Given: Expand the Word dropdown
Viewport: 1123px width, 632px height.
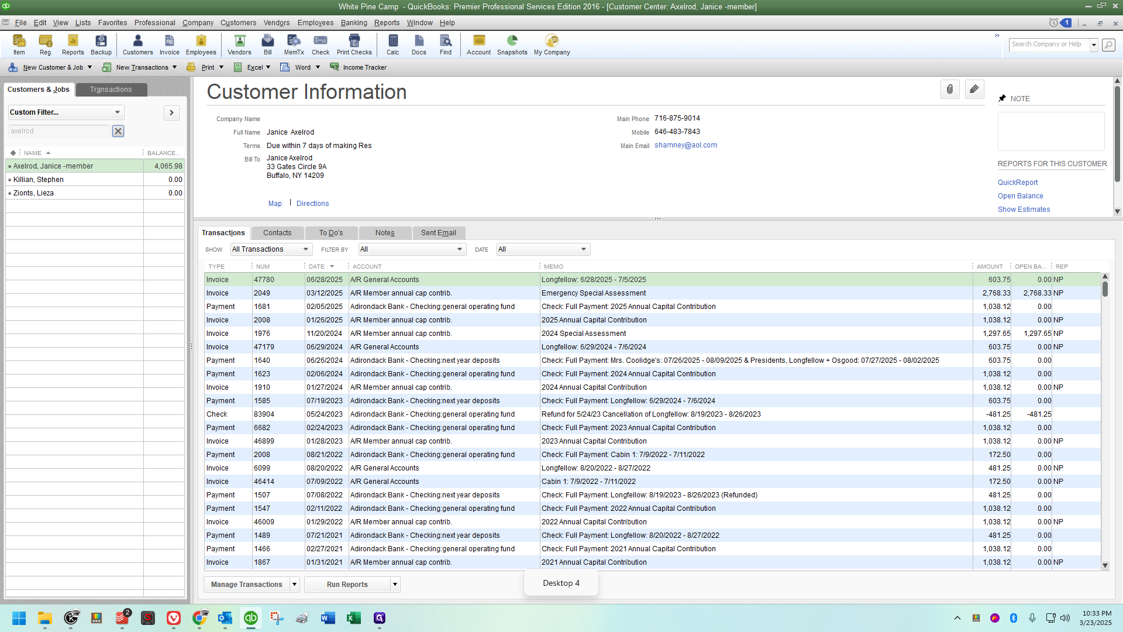Looking at the screenshot, I should tap(318, 67).
